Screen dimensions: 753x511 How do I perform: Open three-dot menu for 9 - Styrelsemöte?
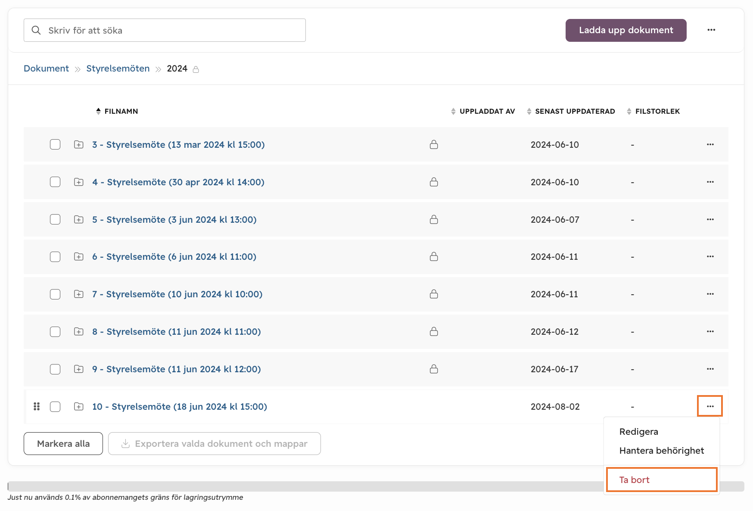coord(710,369)
